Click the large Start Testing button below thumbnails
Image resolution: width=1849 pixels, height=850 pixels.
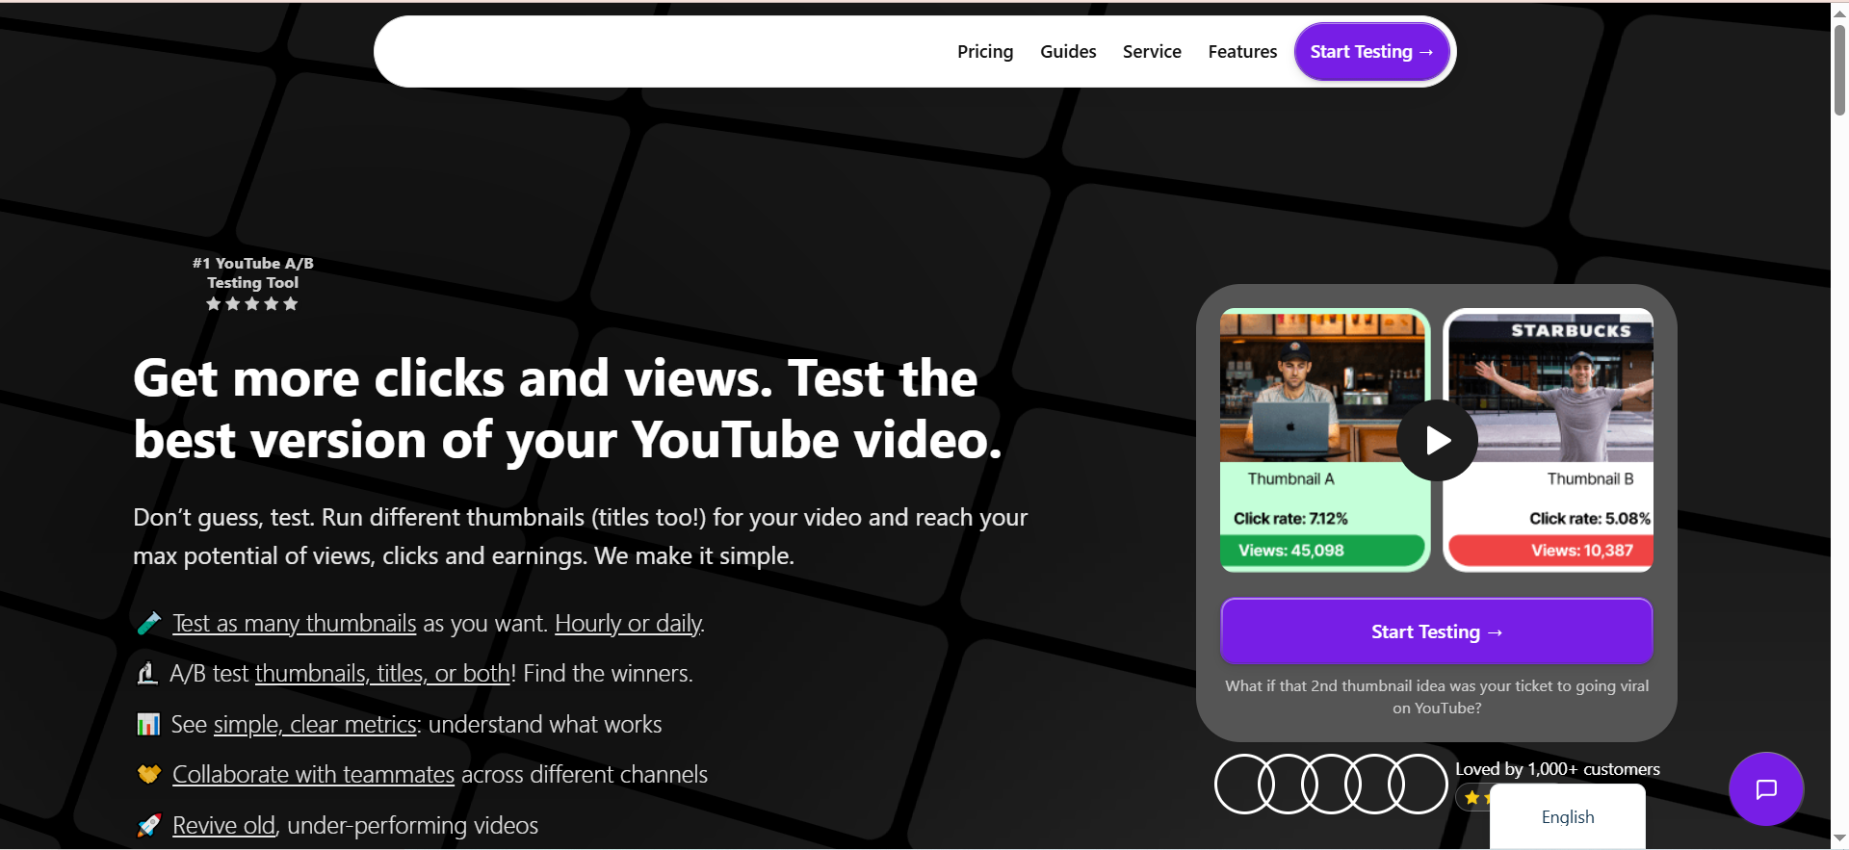click(x=1437, y=631)
